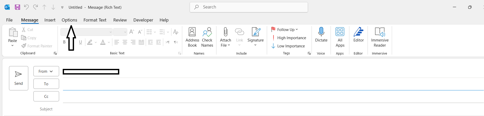Open the bullet style dropdown arrow
Viewport: 484px width, 116px height.
(155, 32)
